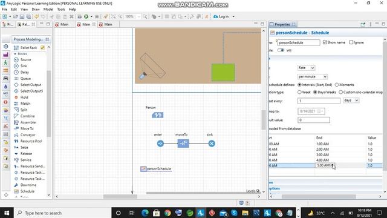The width and height of the screenshot is (387, 218).
Task: Click the Delete X icon in the toolbar
Action: pyautogui.click(x=71, y=16)
